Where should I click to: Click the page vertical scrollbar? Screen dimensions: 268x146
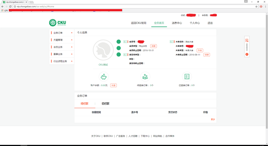click(267, 72)
